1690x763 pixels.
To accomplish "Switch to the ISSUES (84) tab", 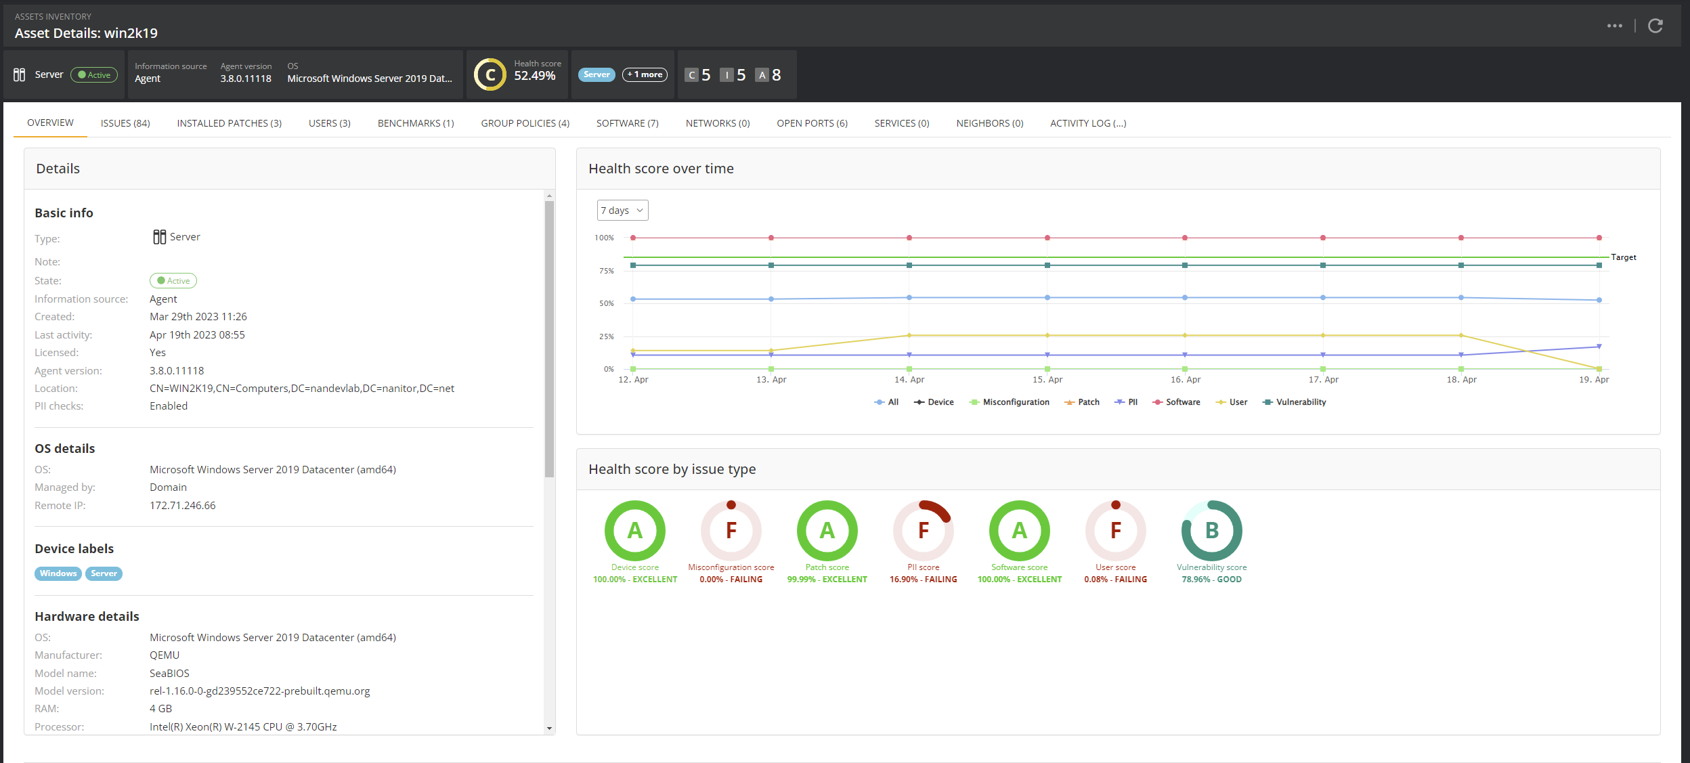I will [125, 123].
